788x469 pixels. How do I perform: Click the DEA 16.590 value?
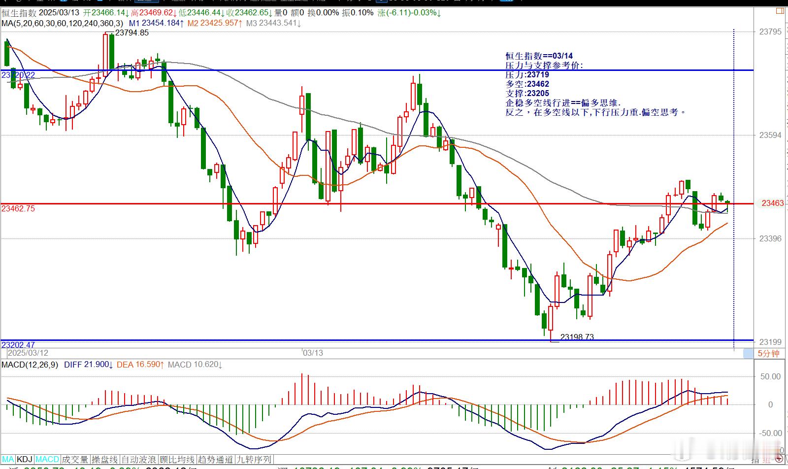point(140,365)
